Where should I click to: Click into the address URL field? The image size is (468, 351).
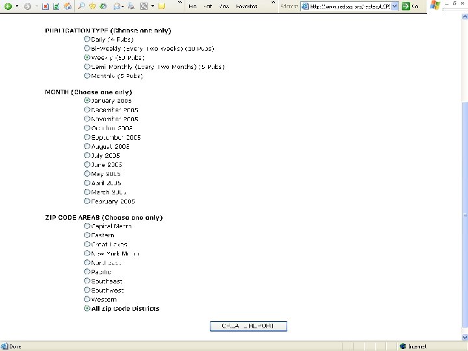pos(350,6)
